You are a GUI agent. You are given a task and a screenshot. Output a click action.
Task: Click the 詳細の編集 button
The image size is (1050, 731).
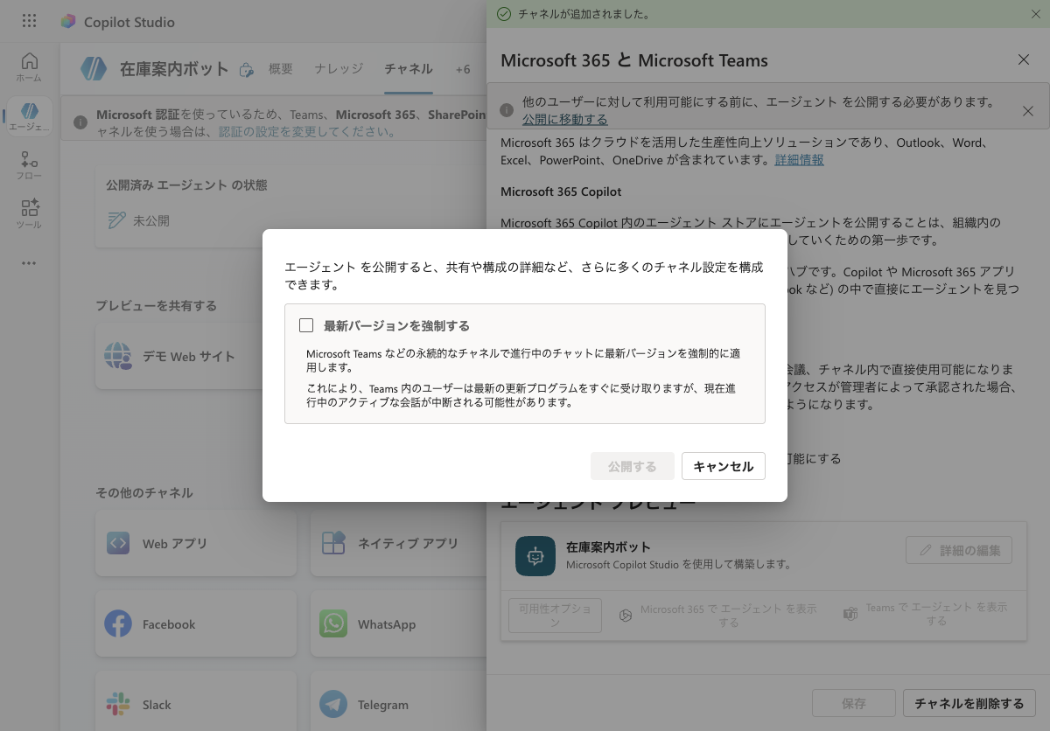click(959, 551)
